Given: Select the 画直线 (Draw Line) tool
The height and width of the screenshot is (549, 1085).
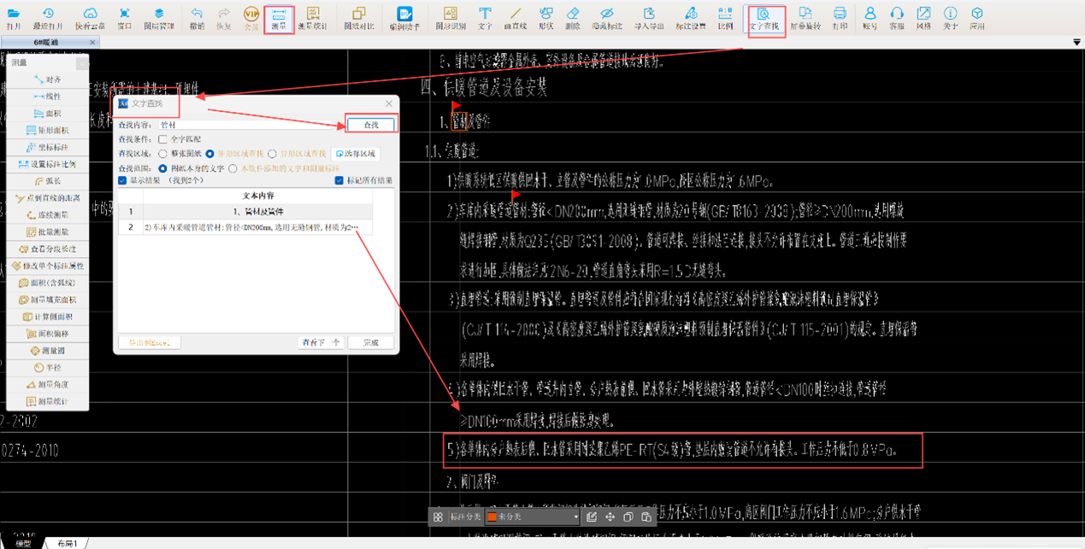Looking at the screenshot, I should point(516,19).
